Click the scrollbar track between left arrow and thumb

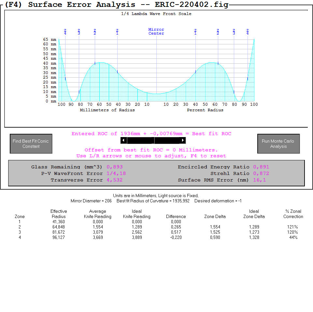[x=139, y=140]
